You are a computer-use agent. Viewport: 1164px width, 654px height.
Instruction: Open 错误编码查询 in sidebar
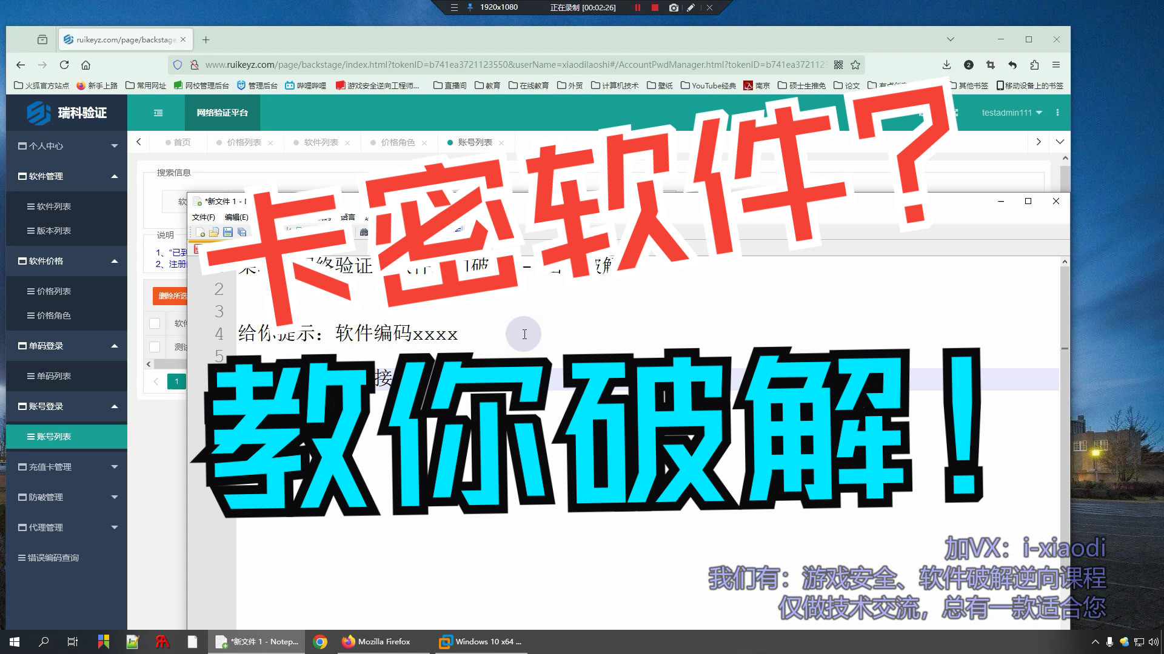[67, 558]
